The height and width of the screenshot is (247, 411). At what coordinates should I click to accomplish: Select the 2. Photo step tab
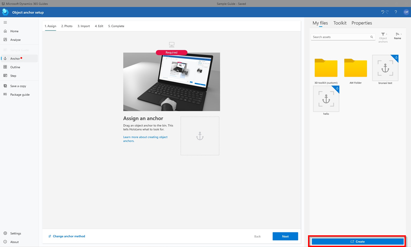tap(67, 26)
